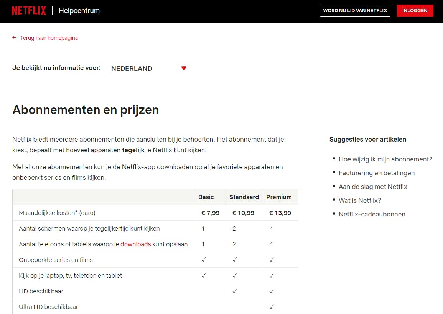
Task: Click 'Kijk op je laptop, tv, telefoon en tablet' label
Action: 70,276
